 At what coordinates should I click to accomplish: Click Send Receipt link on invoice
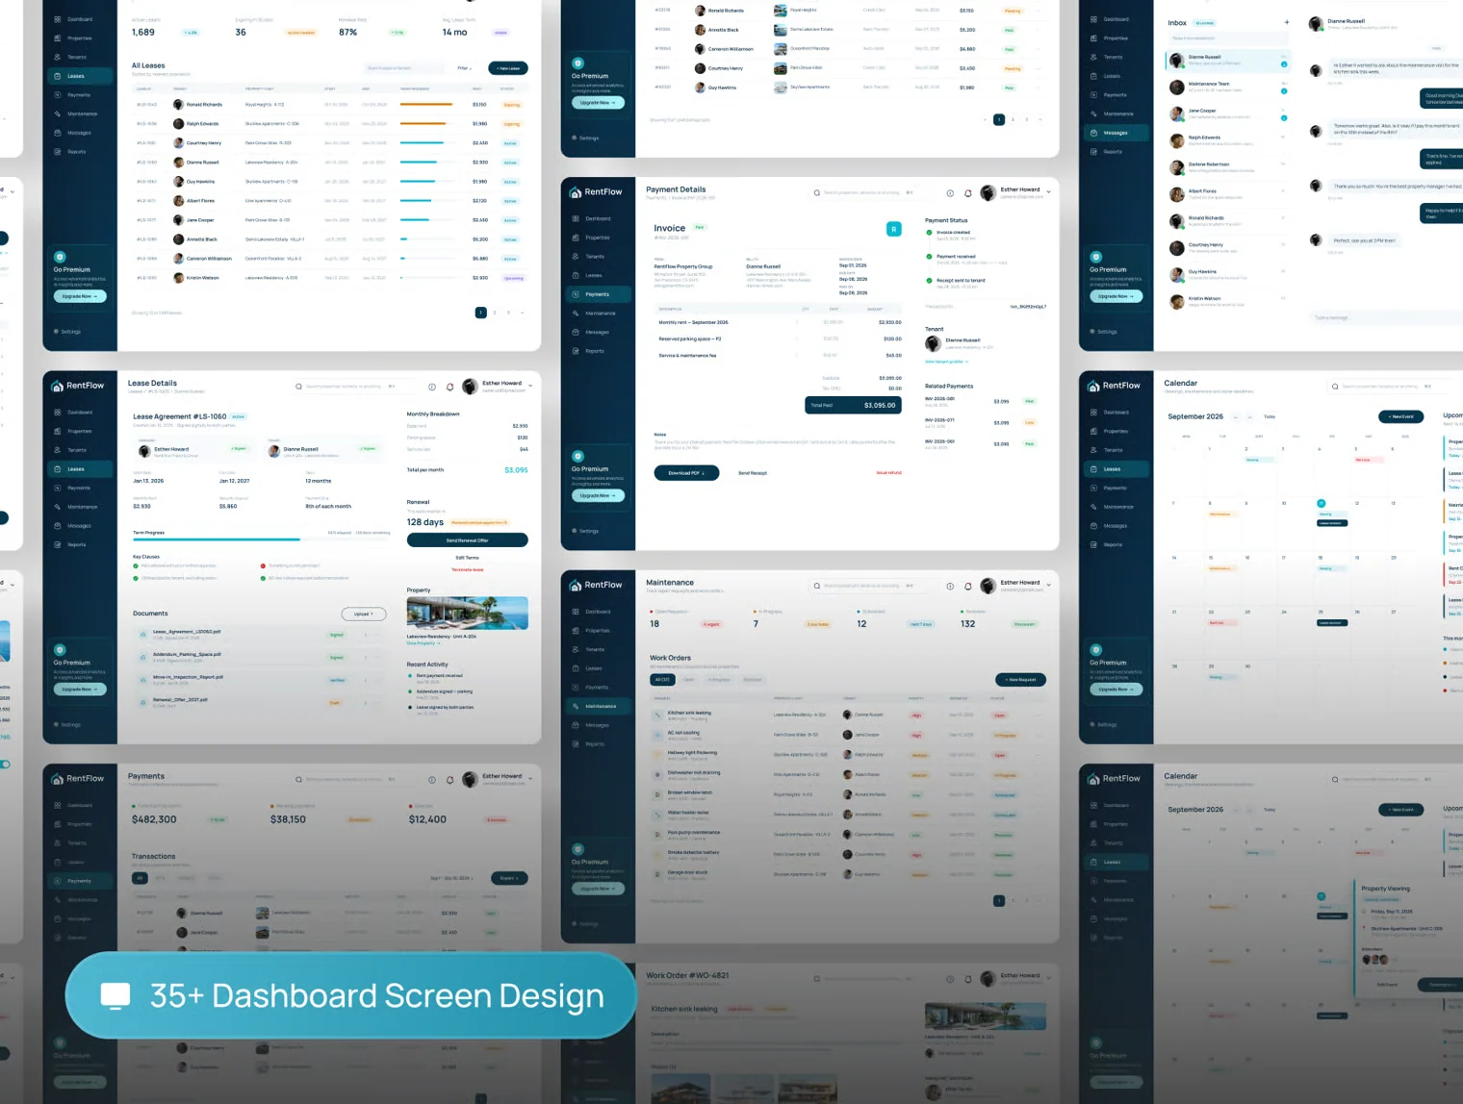753,473
